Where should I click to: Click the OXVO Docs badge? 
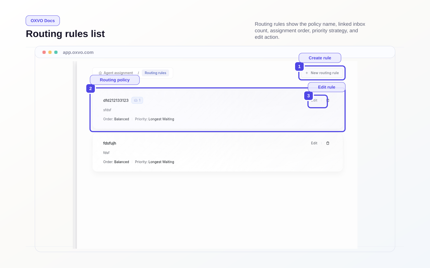point(43,21)
